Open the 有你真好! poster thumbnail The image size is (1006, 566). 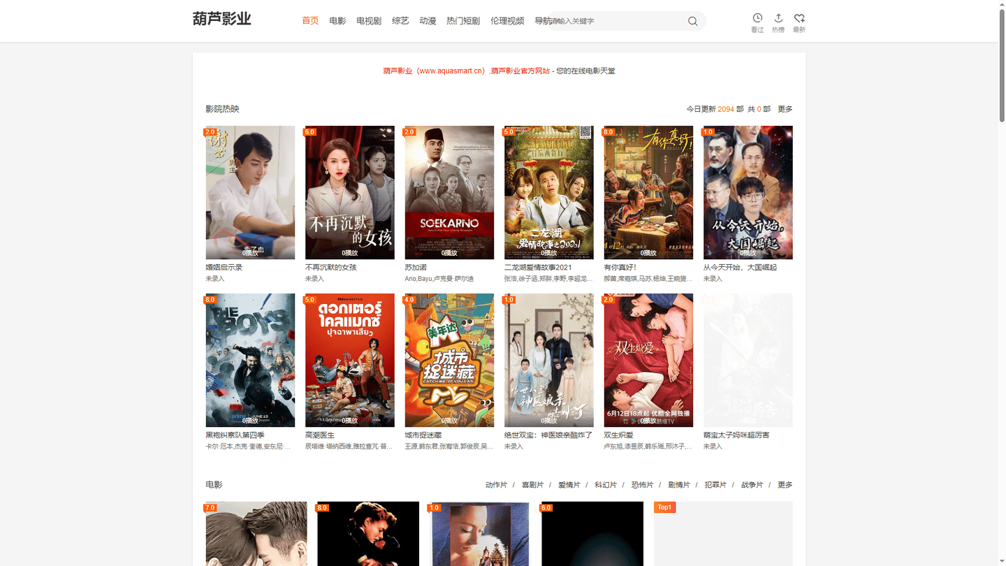(x=648, y=192)
